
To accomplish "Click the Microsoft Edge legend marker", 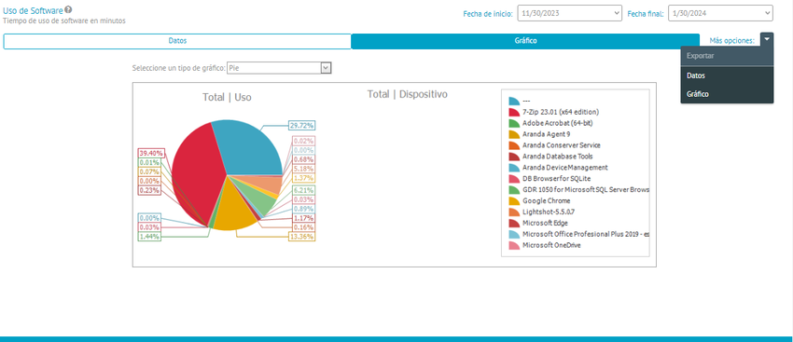I will pos(514,224).
